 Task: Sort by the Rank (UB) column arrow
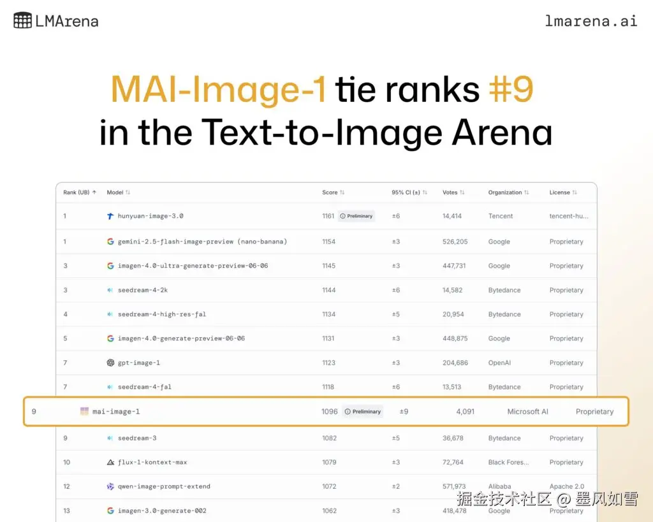tap(94, 192)
